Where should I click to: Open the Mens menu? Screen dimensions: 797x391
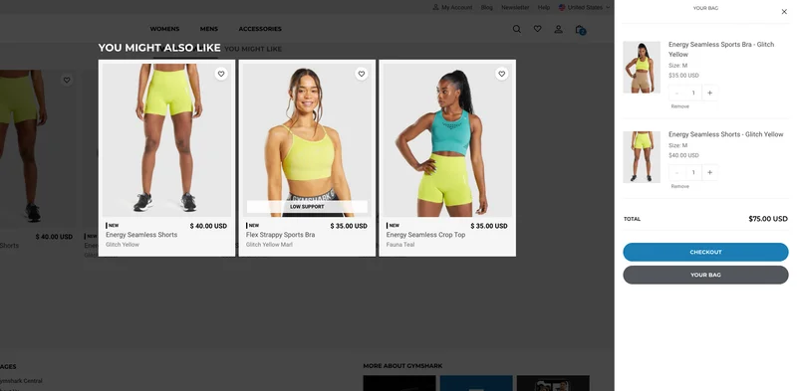pos(209,29)
